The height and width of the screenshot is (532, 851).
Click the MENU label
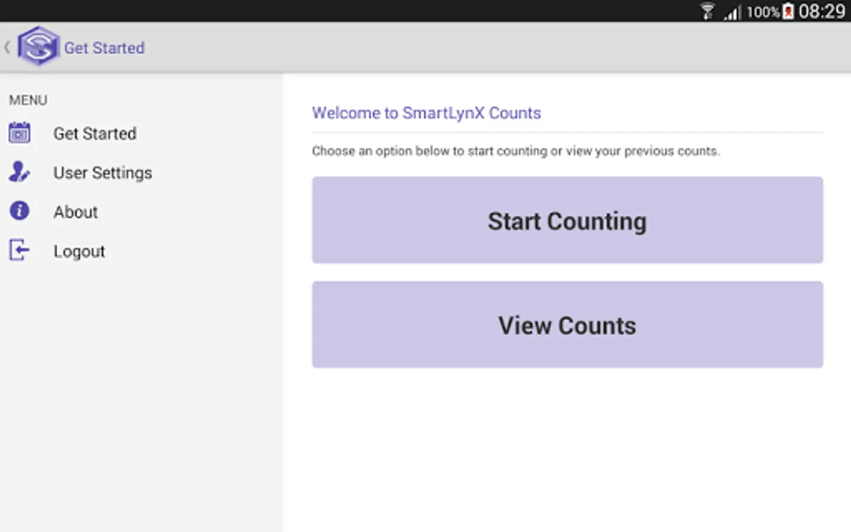click(28, 100)
